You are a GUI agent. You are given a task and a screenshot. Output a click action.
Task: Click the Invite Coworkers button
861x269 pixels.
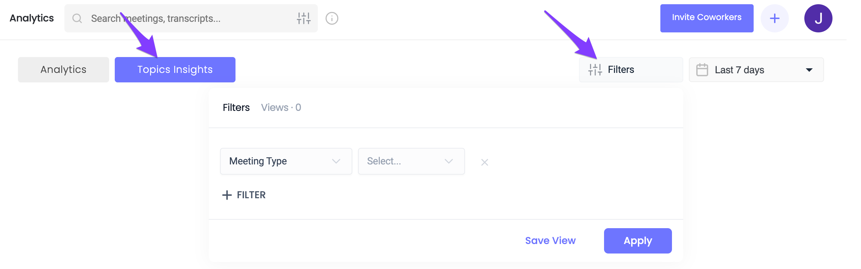pyautogui.click(x=707, y=18)
